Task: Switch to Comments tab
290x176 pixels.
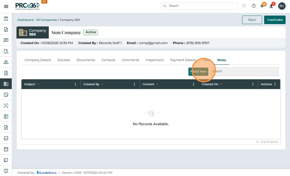Action: tap(130, 60)
